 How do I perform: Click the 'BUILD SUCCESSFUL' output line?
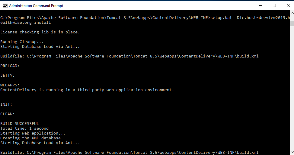pos(20,123)
